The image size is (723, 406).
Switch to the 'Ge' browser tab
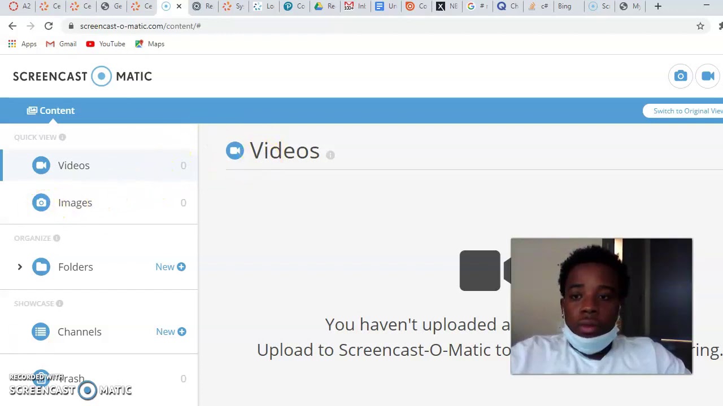tap(112, 6)
